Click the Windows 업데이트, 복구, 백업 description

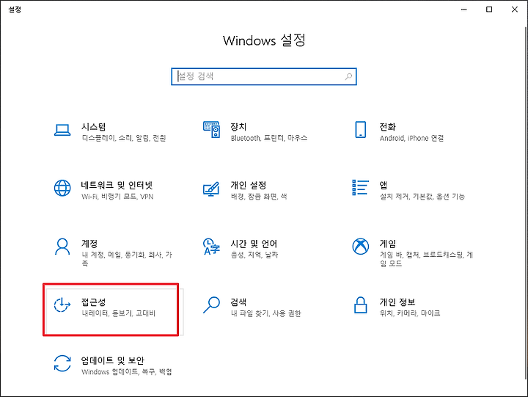[127, 372]
